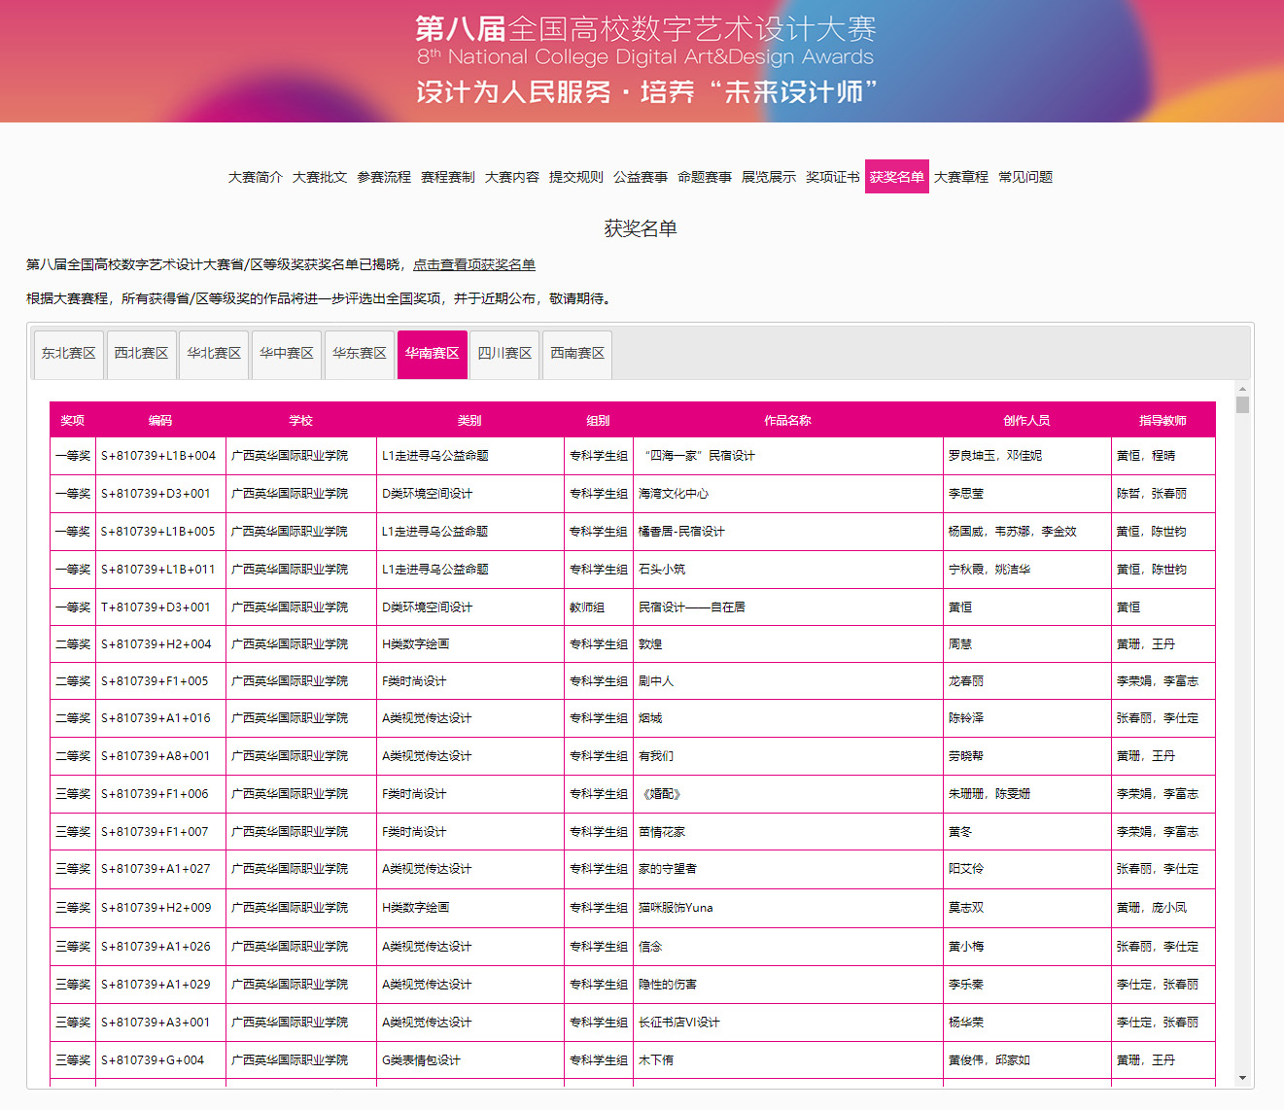Show the 华东赛区 results tab
Screen dimensions: 1284x1110
[x=360, y=354]
